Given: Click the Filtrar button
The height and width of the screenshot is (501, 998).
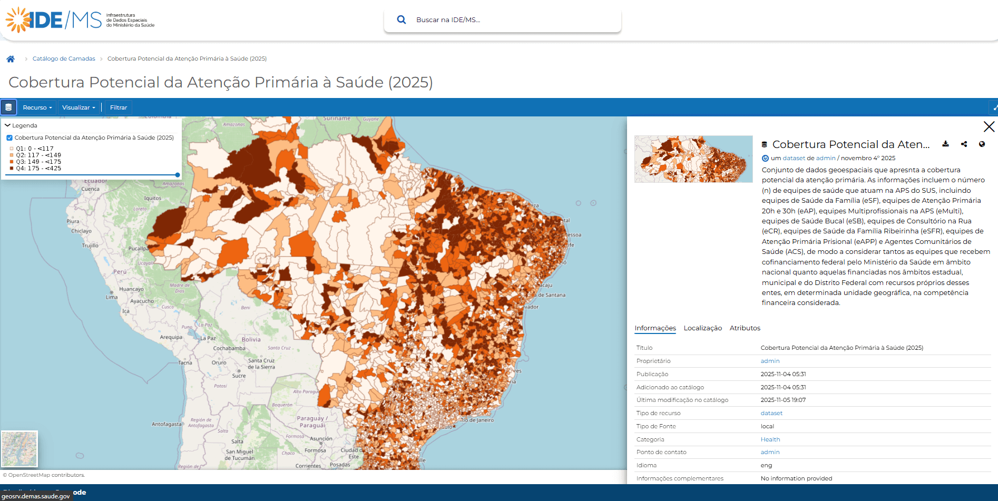Looking at the screenshot, I should click(118, 107).
